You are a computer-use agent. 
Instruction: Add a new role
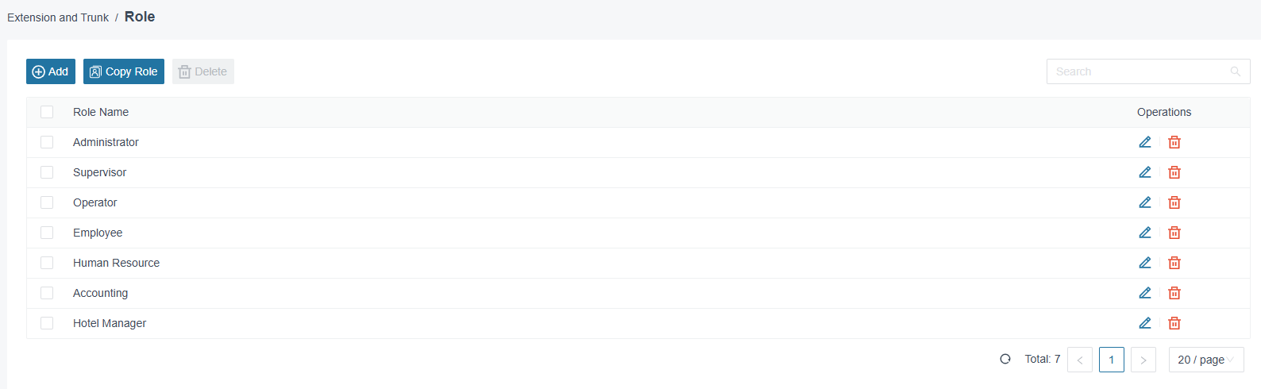[x=51, y=71]
